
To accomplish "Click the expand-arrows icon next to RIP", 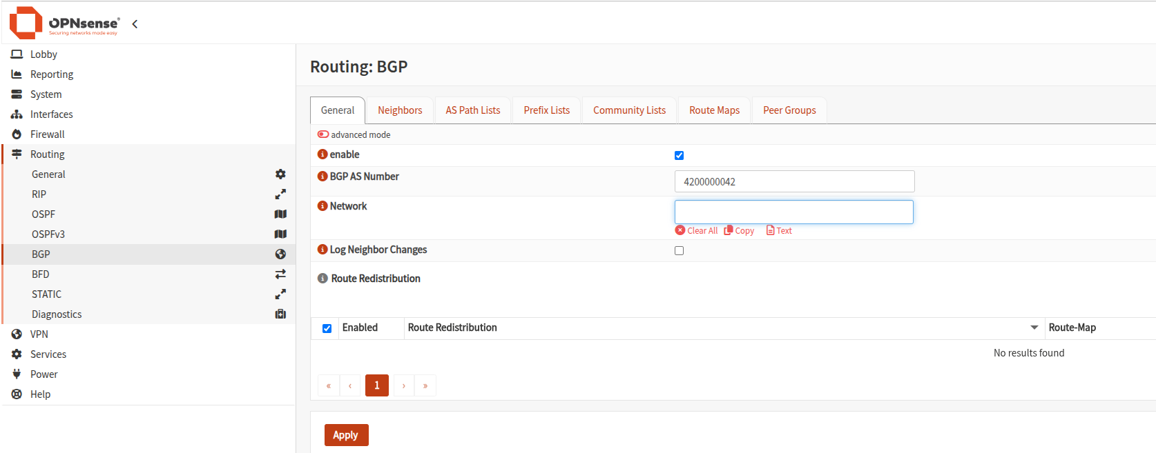I will click(280, 194).
